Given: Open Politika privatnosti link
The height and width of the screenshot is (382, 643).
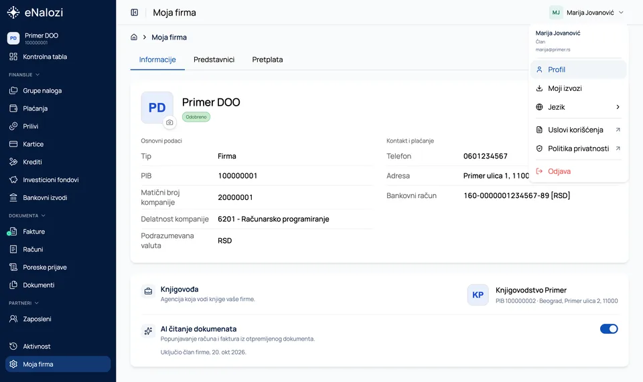Looking at the screenshot, I should click(578, 149).
